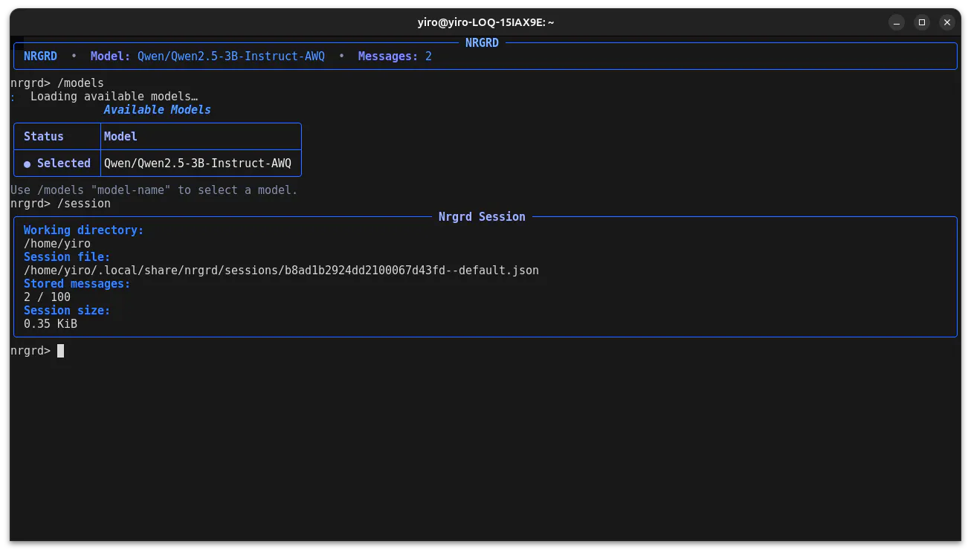
Task: Click the '/session' command line
Action: coord(61,204)
